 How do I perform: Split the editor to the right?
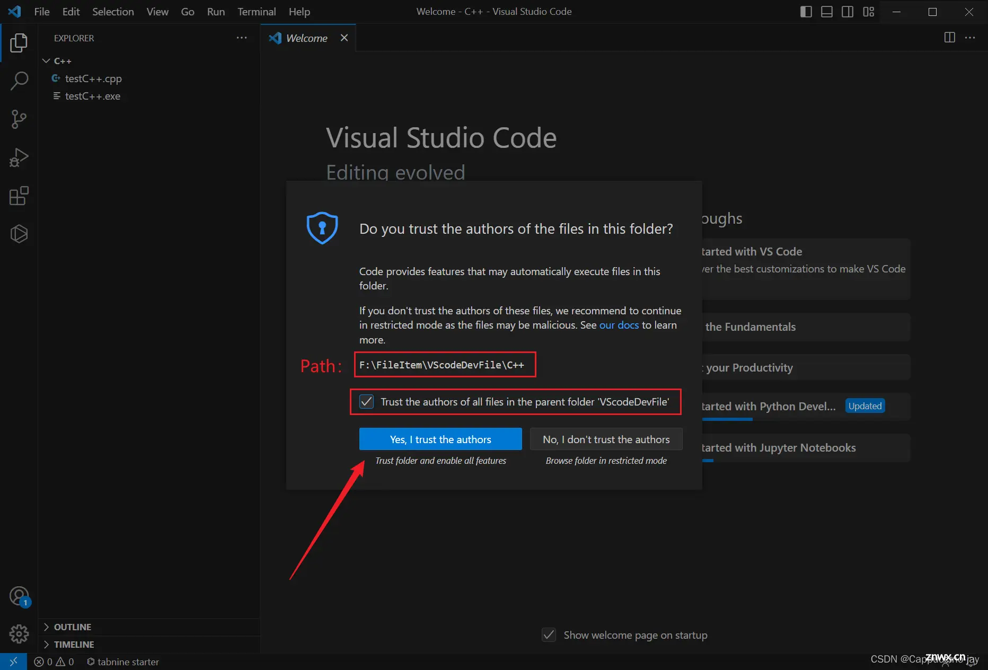pos(949,37)
